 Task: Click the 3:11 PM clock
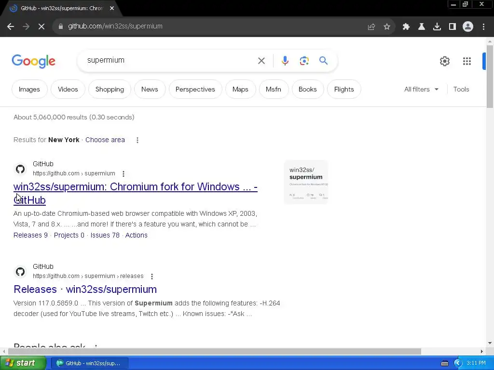tap(476, 363)
